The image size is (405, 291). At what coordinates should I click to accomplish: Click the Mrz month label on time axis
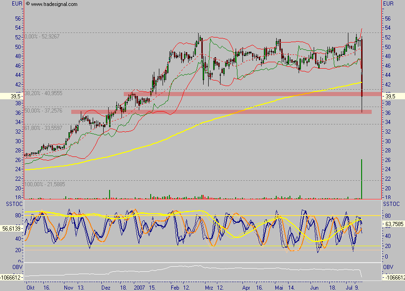pyautogui.click(x=209, y=288)
